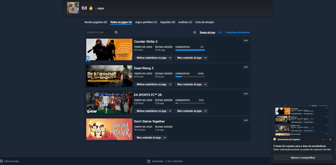Image resolution: width=336 pixels, height=165 pixels.
Task: Open the Jogos perfeitos (1) tab
Action: coord(146,22)
